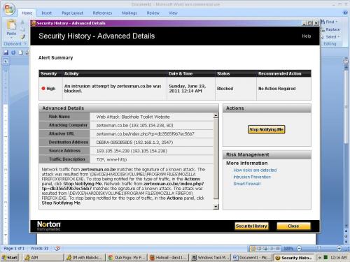Click the green system tray icon
350x262 pixels.
tap(325, 257)
